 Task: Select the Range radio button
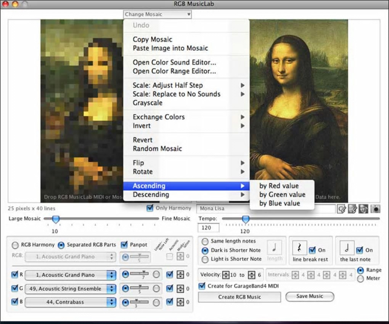[360, 270]
